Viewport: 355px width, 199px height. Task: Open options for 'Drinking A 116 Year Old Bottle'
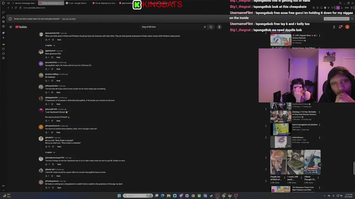point(319,112)
